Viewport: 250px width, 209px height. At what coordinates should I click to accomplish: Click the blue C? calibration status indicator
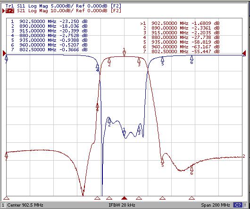pos(238,205)
